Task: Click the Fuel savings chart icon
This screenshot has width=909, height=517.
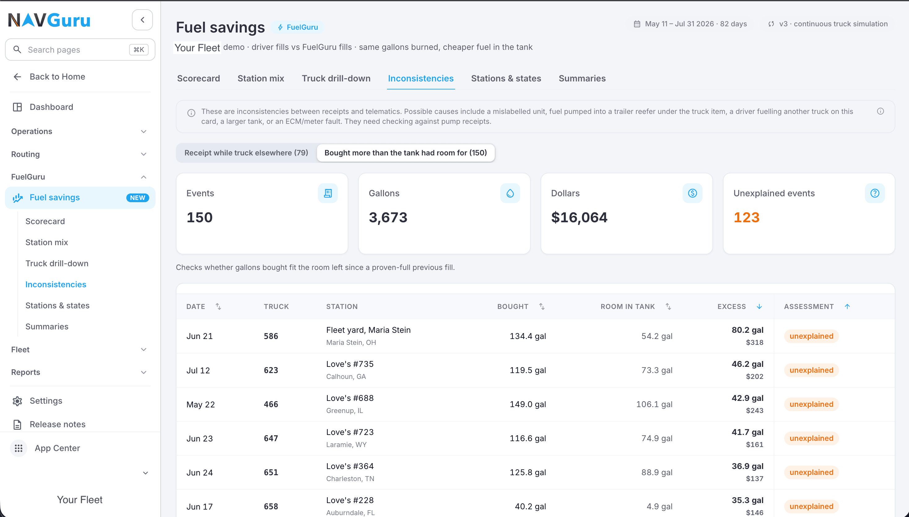Action: tap(18, 198)
